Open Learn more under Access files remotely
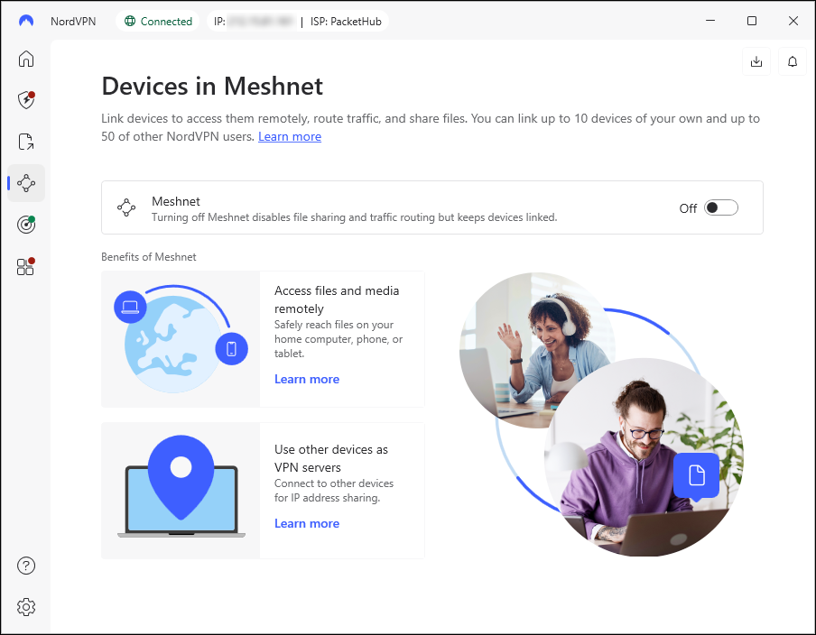 (x=307, y=380)
